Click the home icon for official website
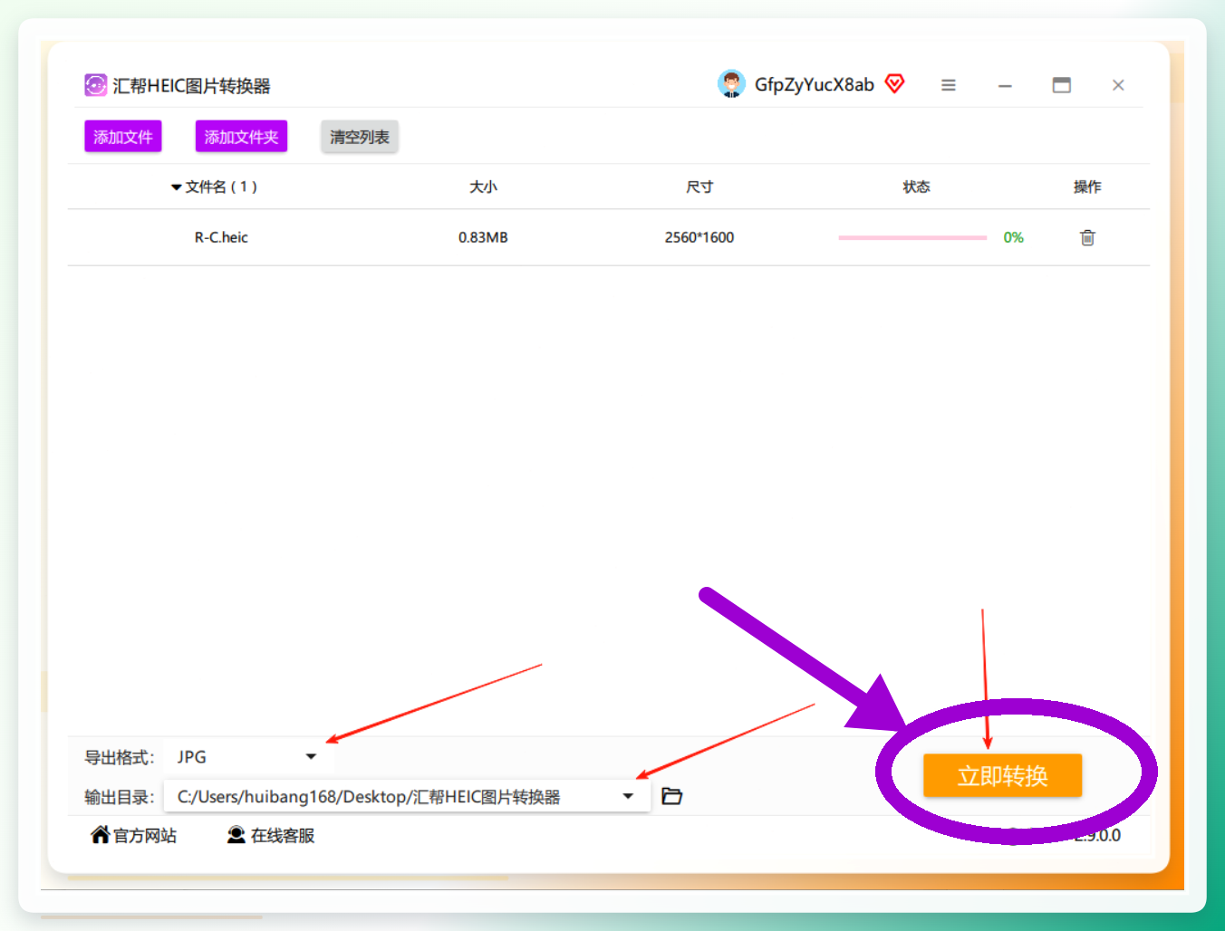The width and height of the screenshot is (1225, 931). pos(100,834)
